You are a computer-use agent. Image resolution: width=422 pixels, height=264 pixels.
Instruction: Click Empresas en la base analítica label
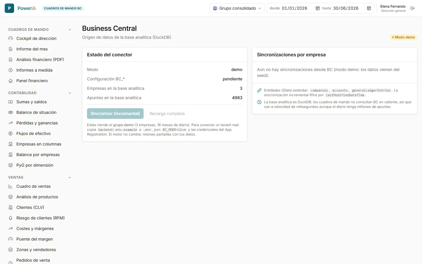[x=115, y=88]
